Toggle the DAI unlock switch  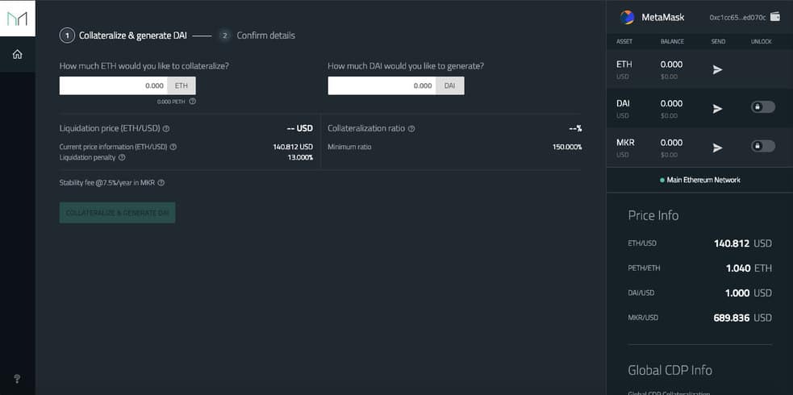[762, 107]
